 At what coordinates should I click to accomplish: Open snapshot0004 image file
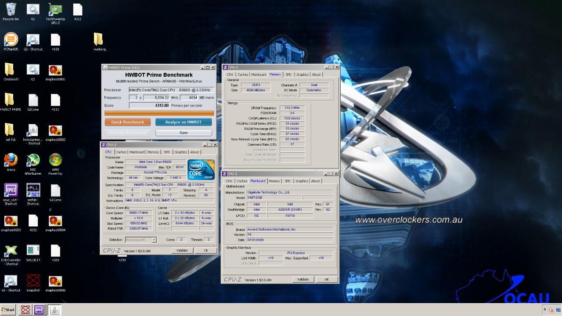click(55, 223)
